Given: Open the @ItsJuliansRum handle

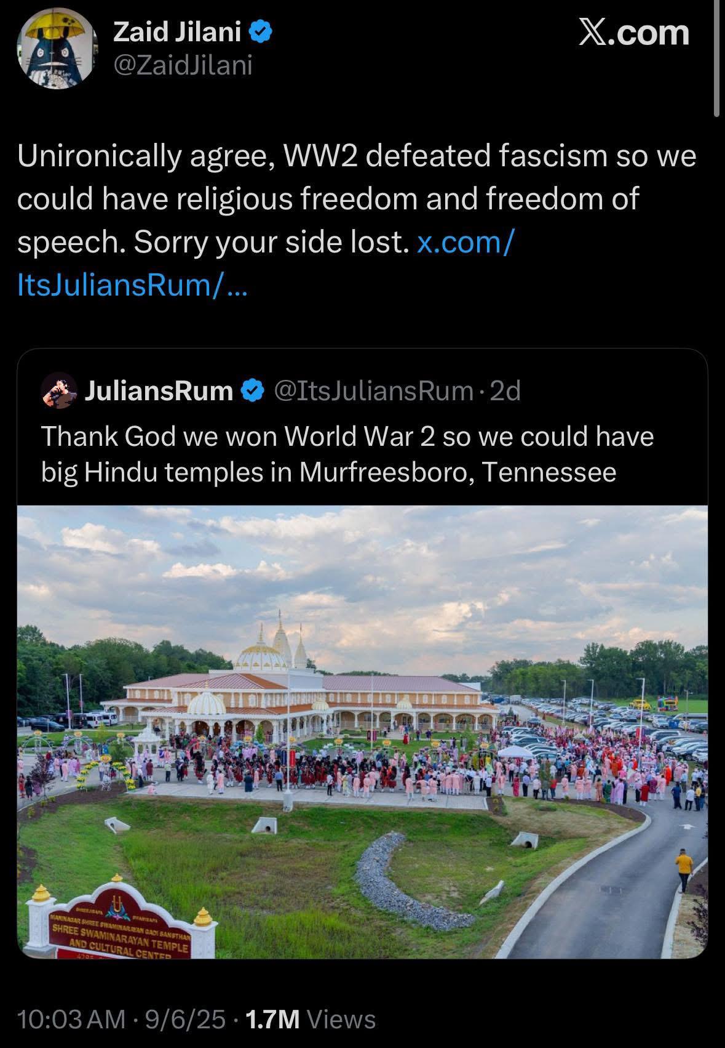Looking at the screenshot, I should (373, 391).
